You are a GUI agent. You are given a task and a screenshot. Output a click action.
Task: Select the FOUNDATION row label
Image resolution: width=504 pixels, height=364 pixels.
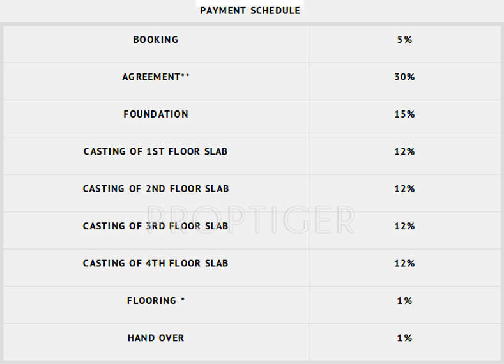(156, 114)
